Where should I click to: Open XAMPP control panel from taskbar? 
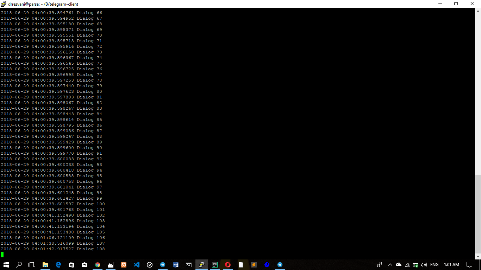click(x=124, y=264)
